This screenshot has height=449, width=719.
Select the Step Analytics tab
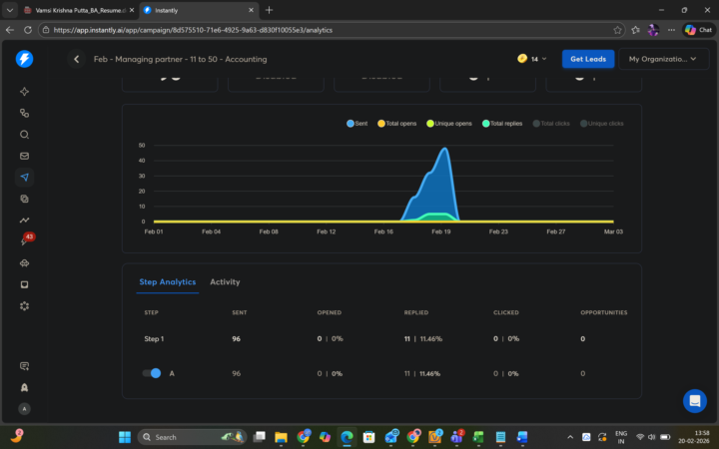tap(167, 282)
